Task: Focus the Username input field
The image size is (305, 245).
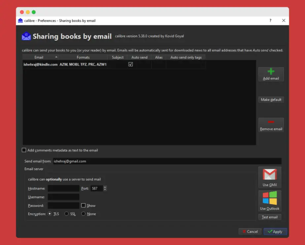Action: pos(63,197)
